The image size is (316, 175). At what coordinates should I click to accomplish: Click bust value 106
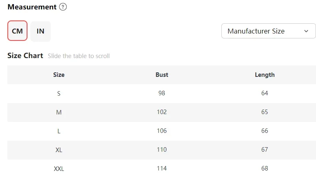tap(162, 131)
